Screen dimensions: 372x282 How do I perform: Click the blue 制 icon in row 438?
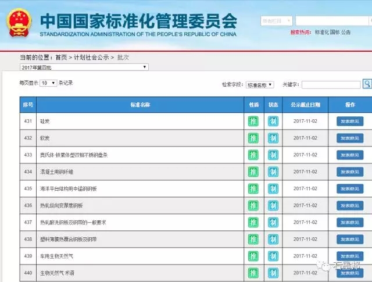click(x=273, y=239)
